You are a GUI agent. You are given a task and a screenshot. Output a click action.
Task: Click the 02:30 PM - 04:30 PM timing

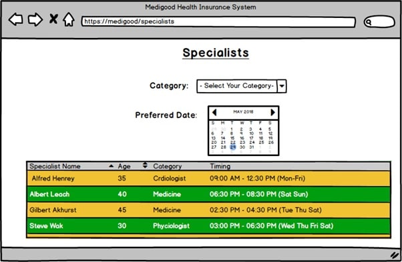tap(266, 210)
